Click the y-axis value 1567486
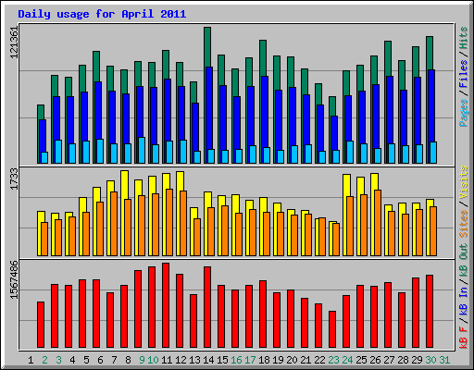474x370 pixels. pos(14,280)
